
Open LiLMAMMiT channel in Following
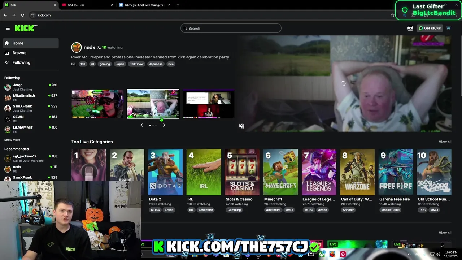tap(31, 129)
